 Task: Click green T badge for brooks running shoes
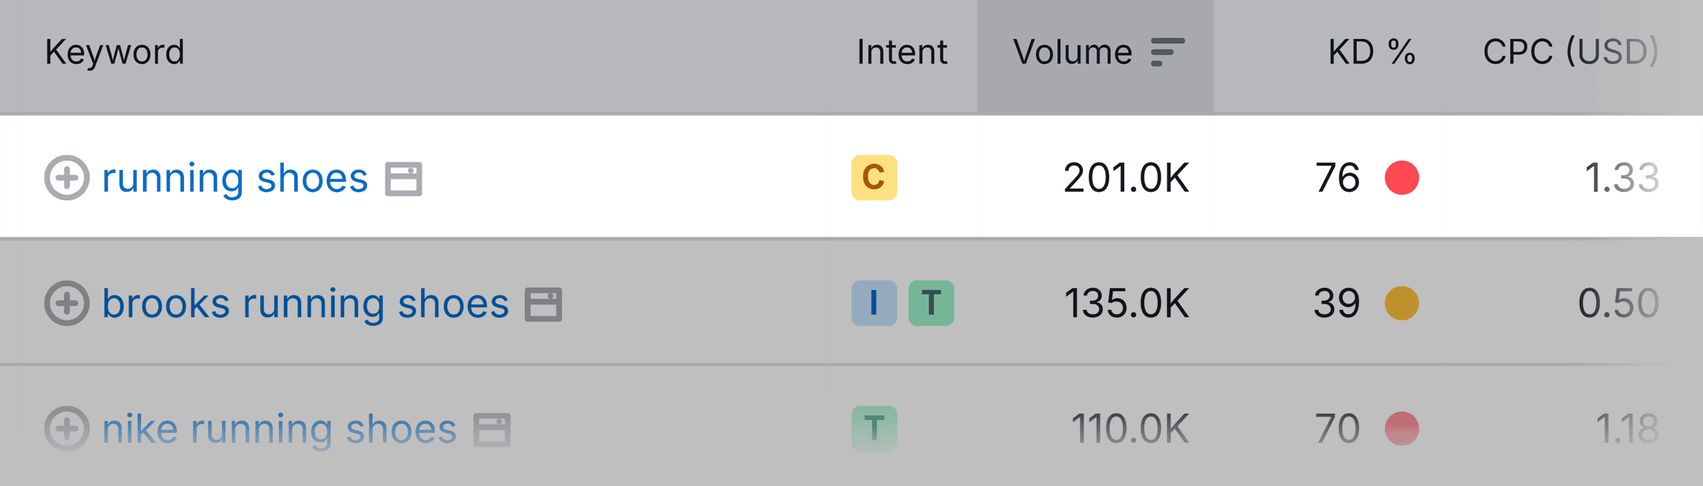pyautogui.click(x=931, y=303)
